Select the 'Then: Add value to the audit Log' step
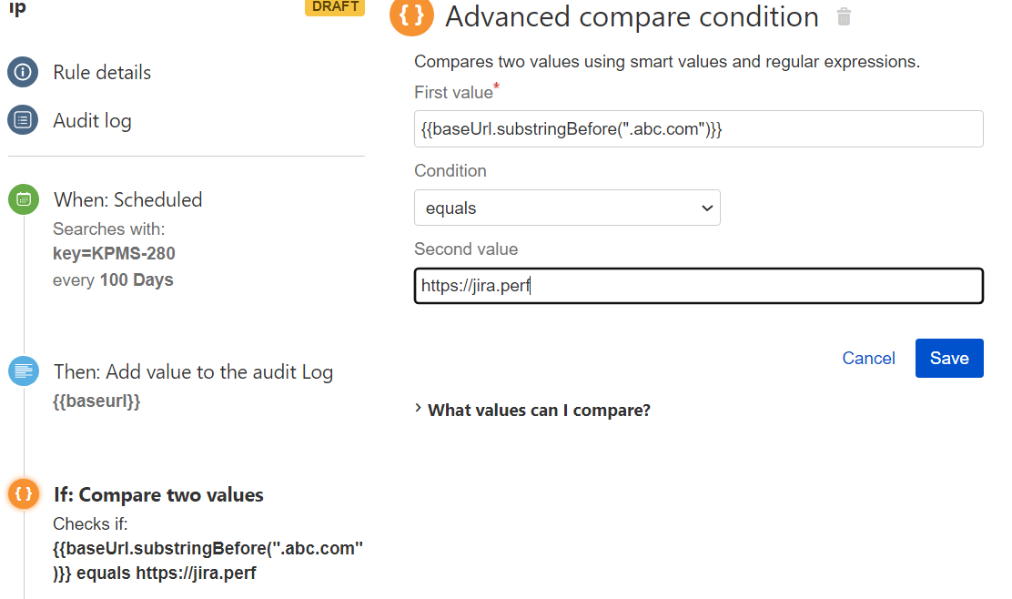 click(x=192, y=371)
